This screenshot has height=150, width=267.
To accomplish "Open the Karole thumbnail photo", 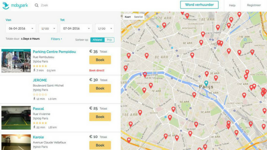I will click(x=16, y=142).
